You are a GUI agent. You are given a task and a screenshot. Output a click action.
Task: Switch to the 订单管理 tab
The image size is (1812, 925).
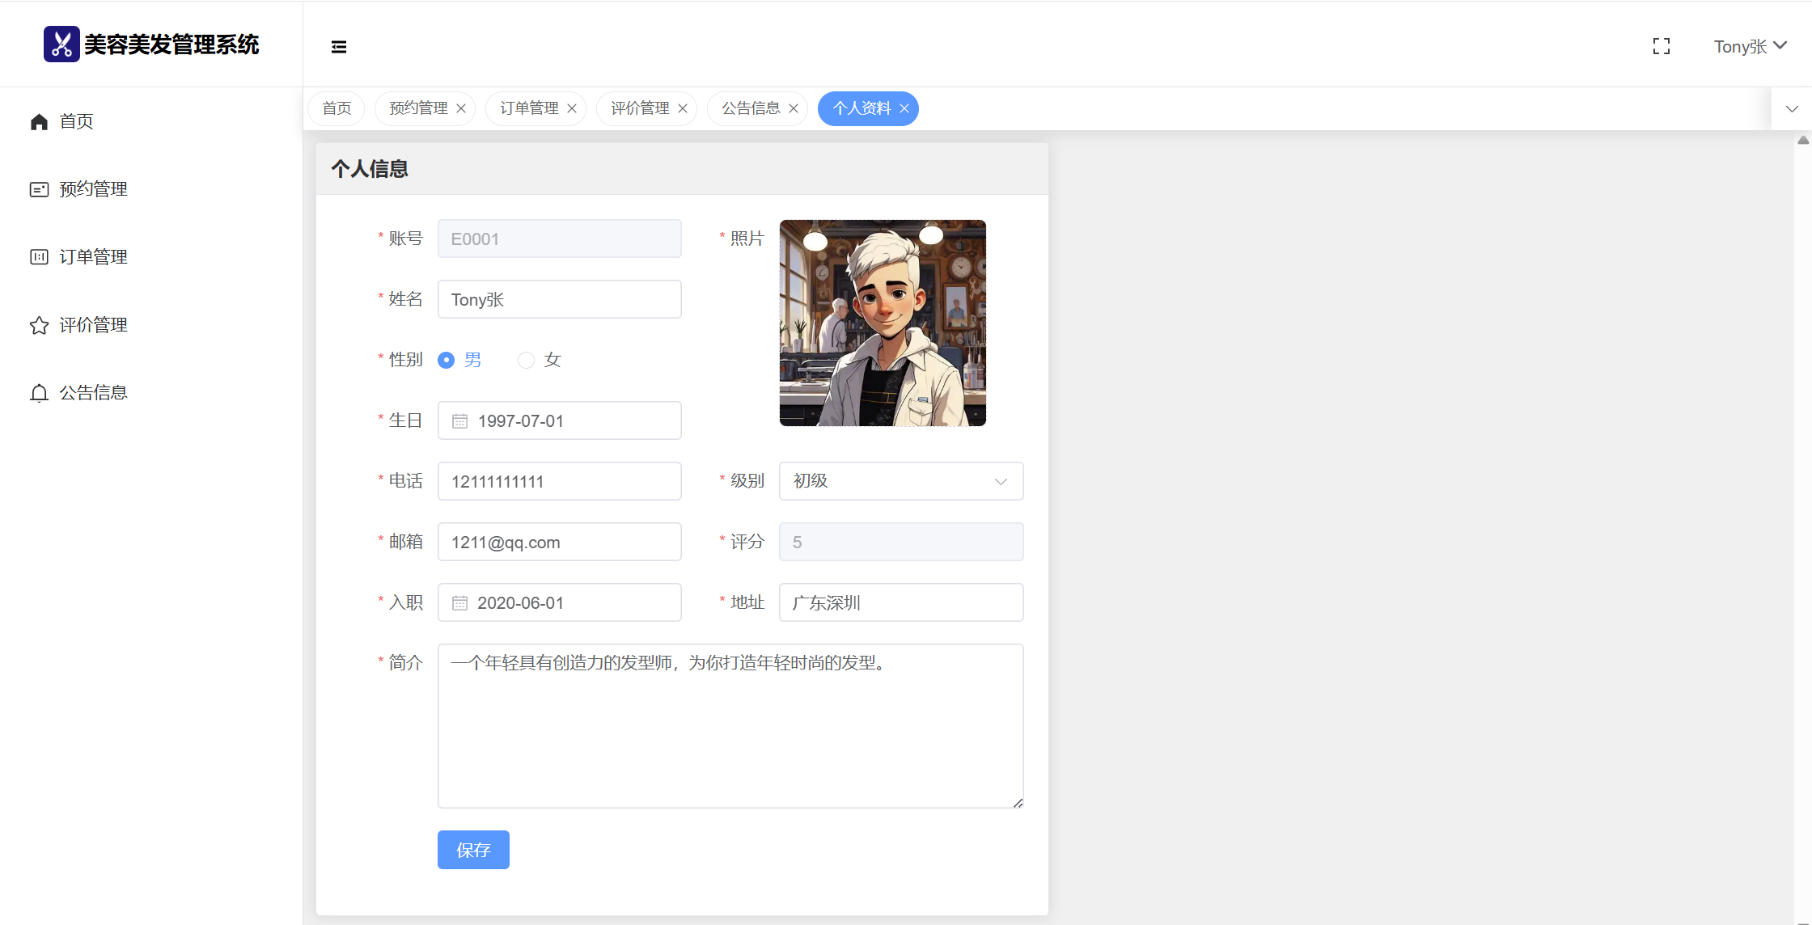529,108
